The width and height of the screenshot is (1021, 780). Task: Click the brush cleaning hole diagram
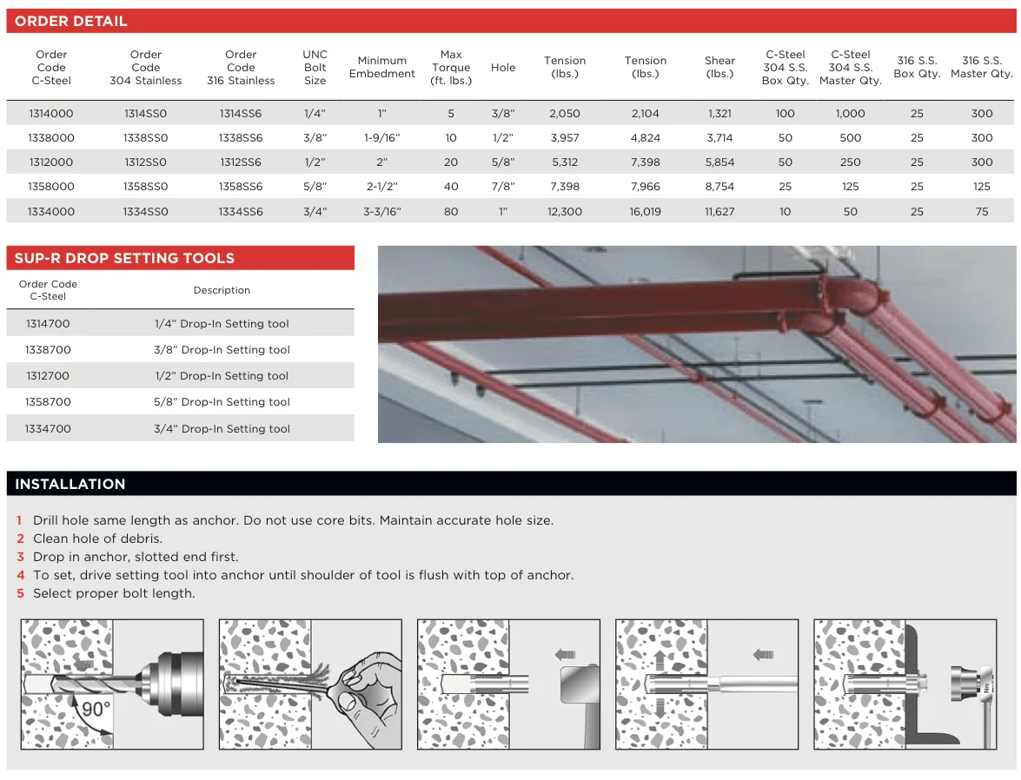pyautogui.click(x=310, y=684)
